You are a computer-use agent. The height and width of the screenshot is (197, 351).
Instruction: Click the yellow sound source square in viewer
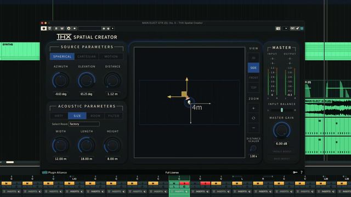[184, 94]
